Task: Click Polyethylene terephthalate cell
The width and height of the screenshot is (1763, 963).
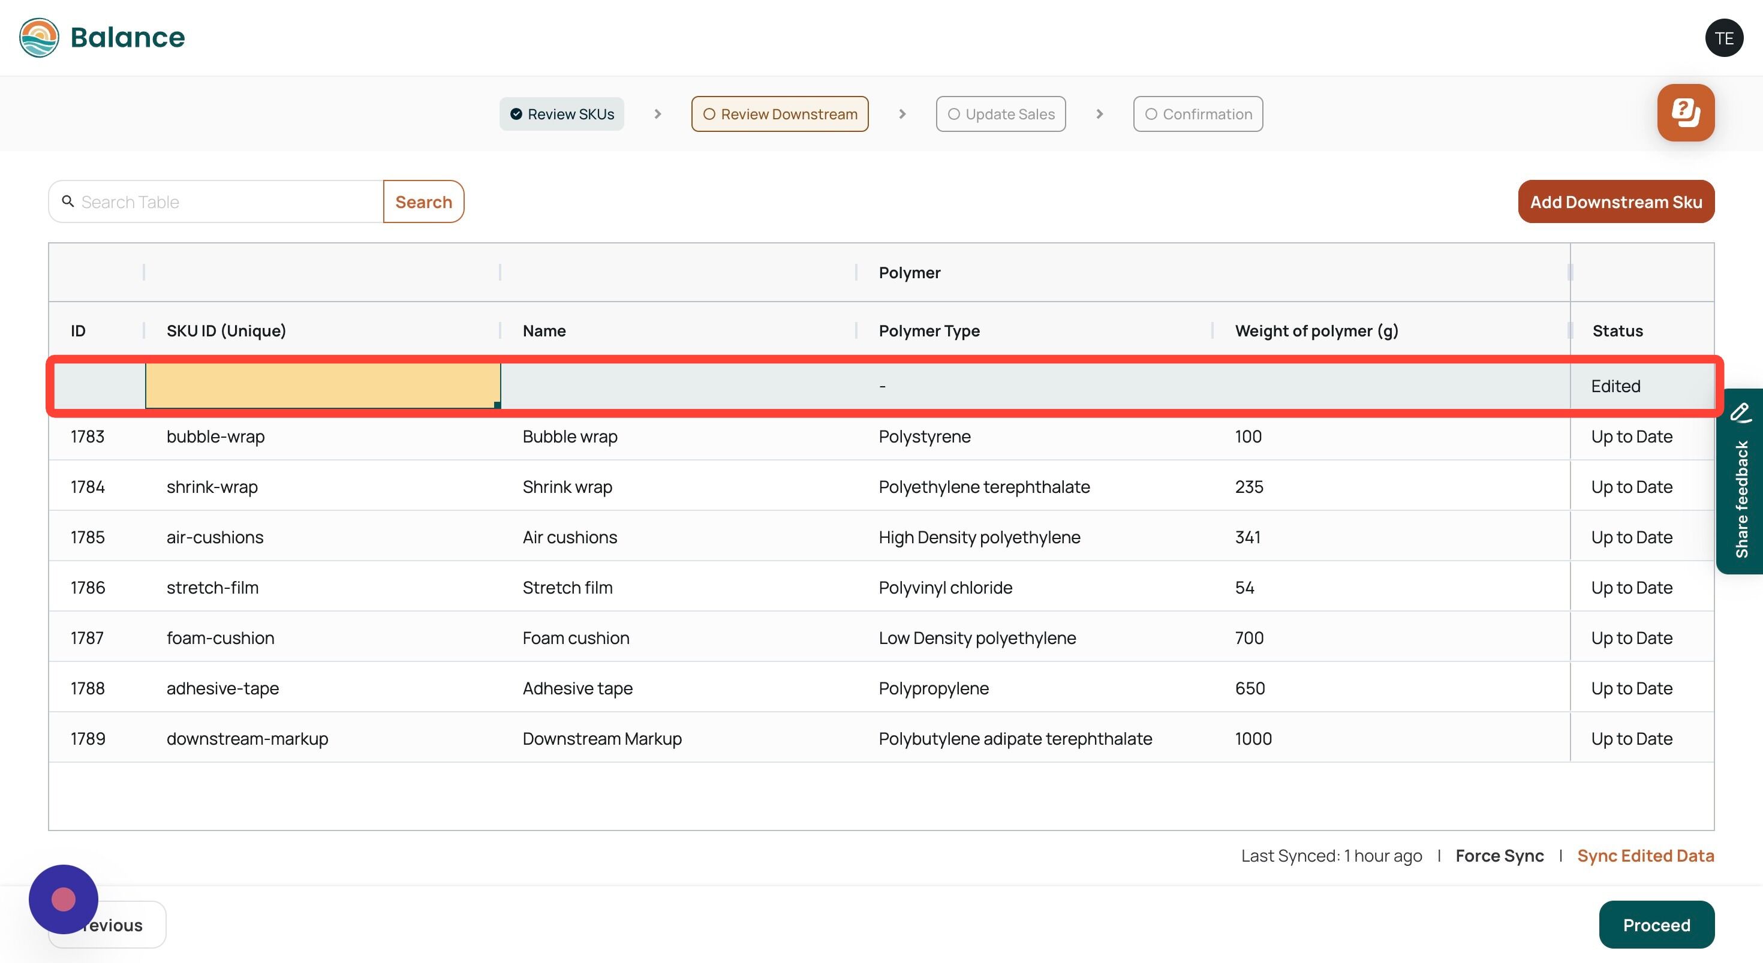Action: point(1034,487)
